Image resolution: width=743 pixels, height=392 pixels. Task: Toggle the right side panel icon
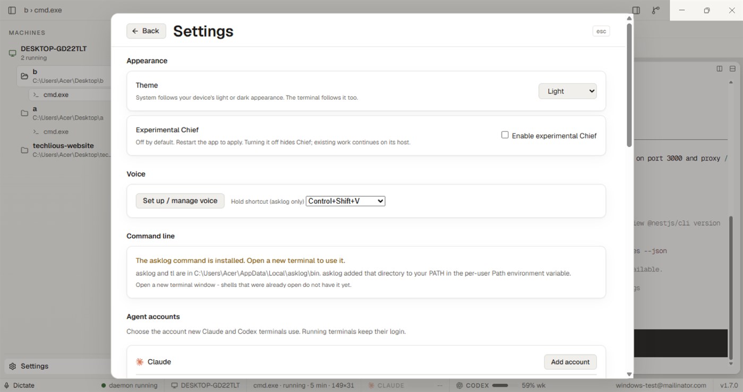coord(636,10)
